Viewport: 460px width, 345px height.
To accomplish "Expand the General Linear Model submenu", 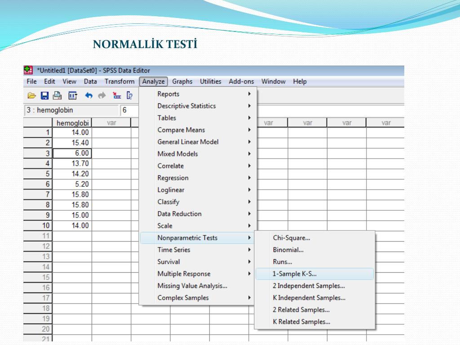I will point(197,142).
